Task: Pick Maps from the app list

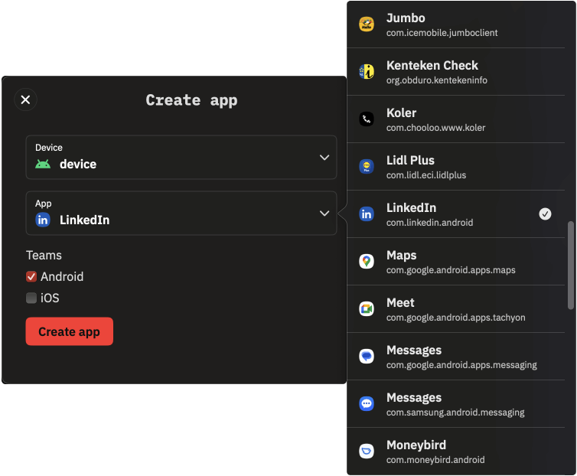Action: click(455, 262)
